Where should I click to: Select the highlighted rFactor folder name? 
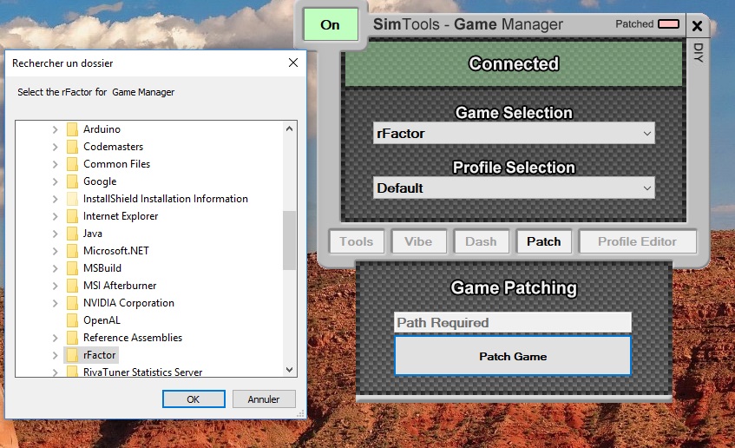click(100, 355)
